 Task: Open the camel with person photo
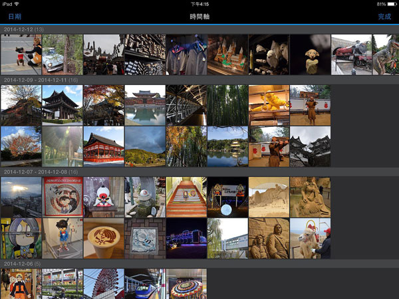310,238
